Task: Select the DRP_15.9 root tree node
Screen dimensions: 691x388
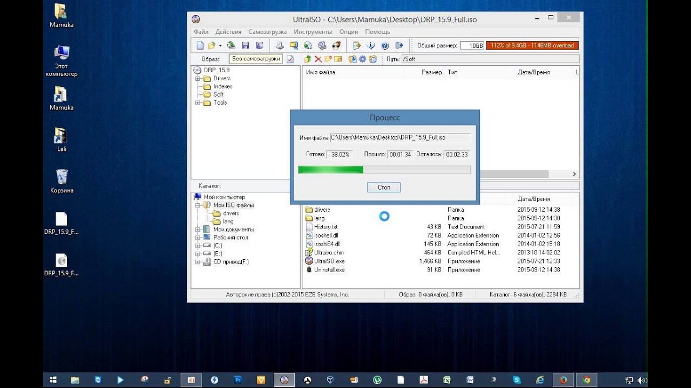Action: point(216,70)
